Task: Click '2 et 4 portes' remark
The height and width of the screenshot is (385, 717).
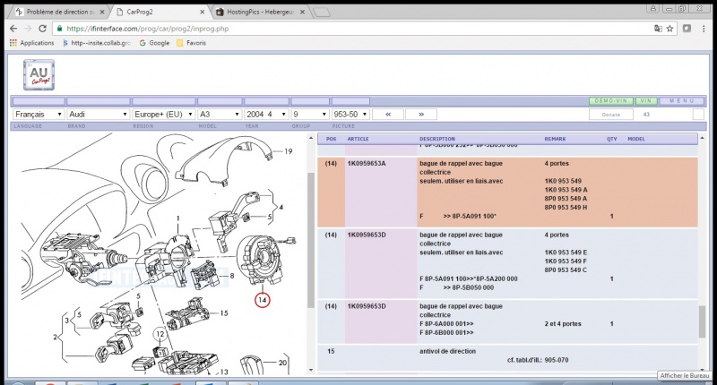Action: 563,324
